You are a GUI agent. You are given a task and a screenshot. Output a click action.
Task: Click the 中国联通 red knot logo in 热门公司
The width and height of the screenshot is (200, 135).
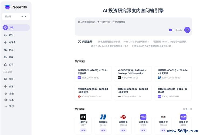coord(123,117)
